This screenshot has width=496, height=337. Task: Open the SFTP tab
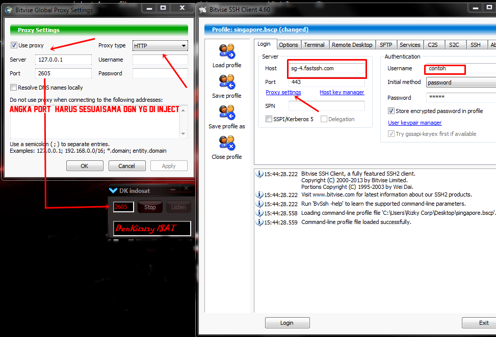click(386, 44)
